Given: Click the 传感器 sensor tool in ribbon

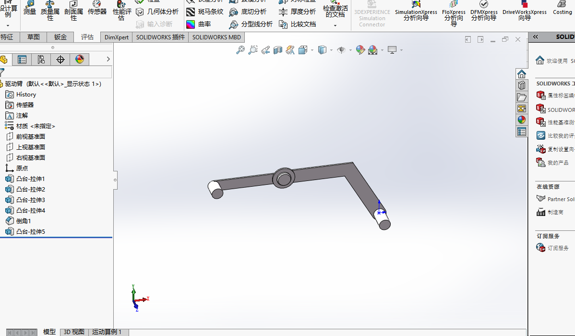Looking at the screenshot, I should click(x=97, y=8).
